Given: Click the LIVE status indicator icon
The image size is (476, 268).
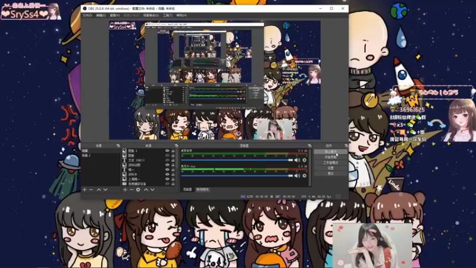Looking at the screenshot, I should (x=243, y=197).
